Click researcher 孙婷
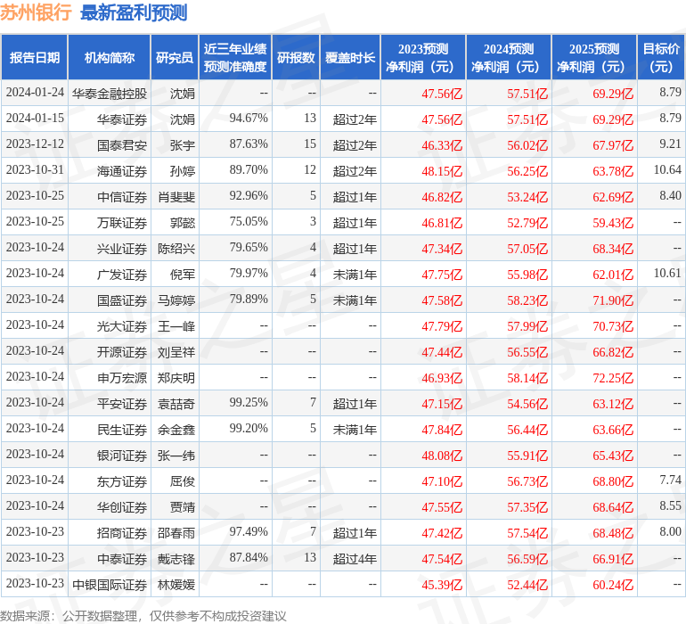 click(x=183, y=171)
